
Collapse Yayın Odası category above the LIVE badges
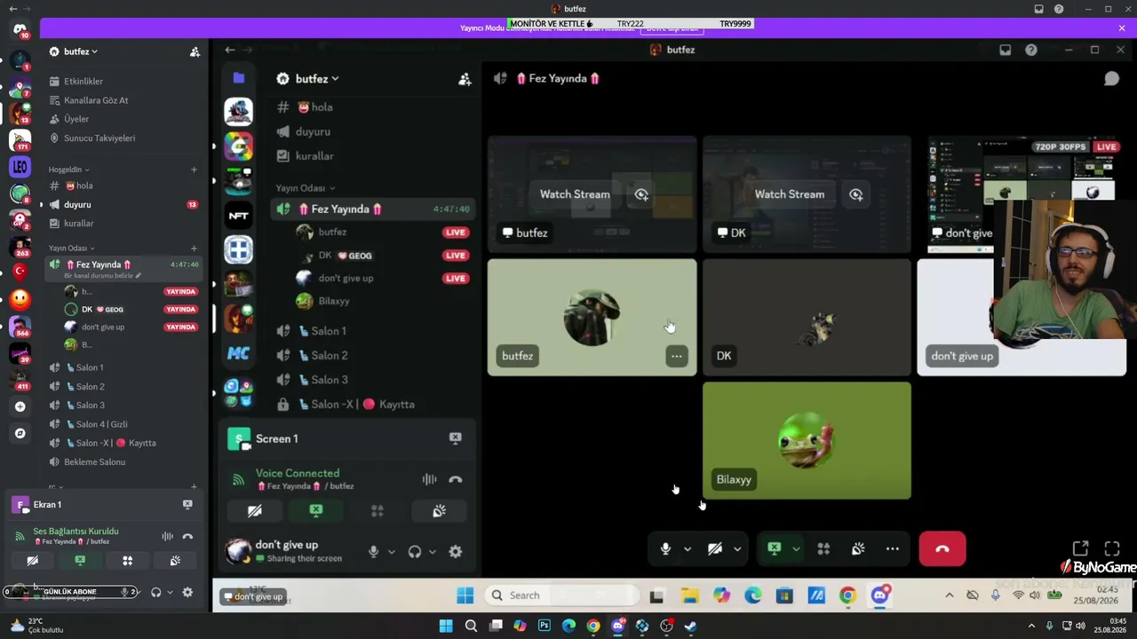click(x=306, y=188)
